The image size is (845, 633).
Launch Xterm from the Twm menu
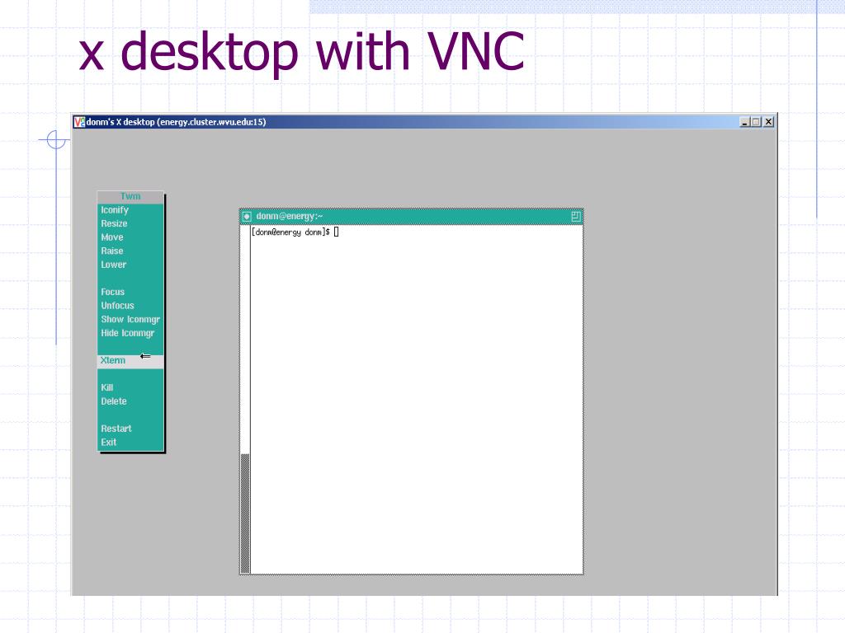130,361
